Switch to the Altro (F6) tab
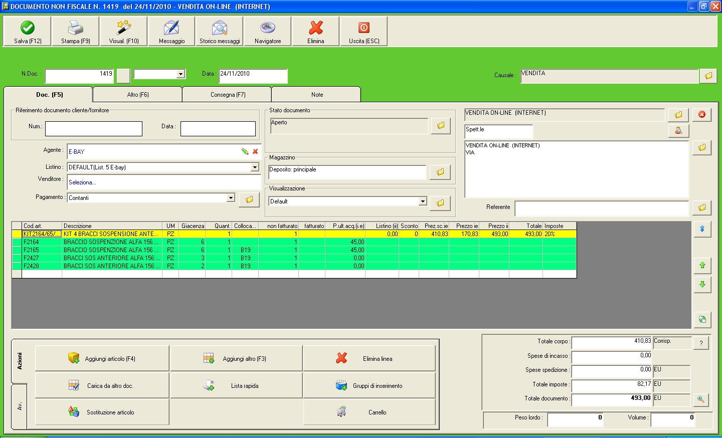This screenshot has width=722, height=438. click(x=138, y=95)
